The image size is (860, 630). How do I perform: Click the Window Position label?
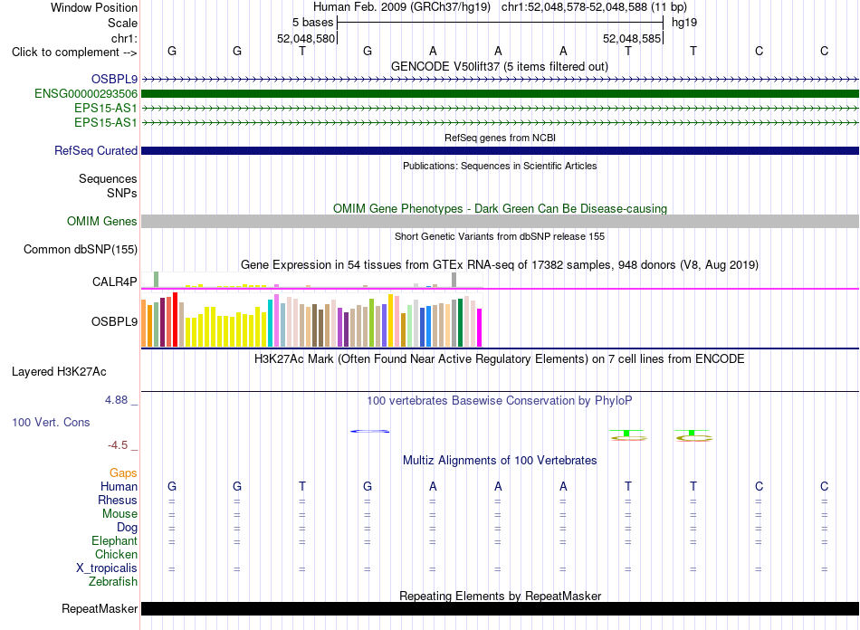click(x=94, y=7)
